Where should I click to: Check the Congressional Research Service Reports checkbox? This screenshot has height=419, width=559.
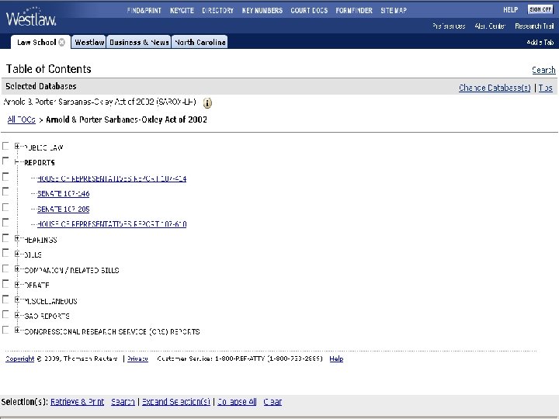[5, 330]
